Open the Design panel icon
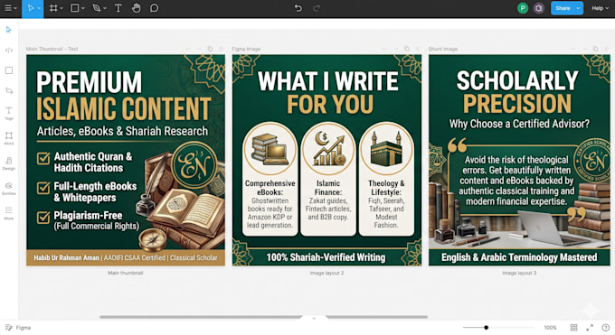 [x=9, y=163]
